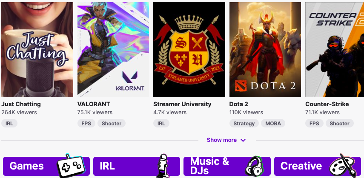Select the Shooter tag under Counter-Strike
Viewport: 364px width, 178px height.
click(340, 124)
